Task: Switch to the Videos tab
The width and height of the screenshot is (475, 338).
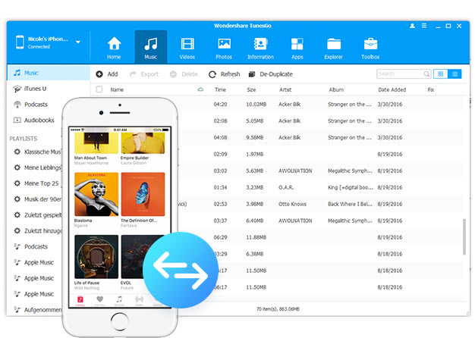Action: pos(187,48)
